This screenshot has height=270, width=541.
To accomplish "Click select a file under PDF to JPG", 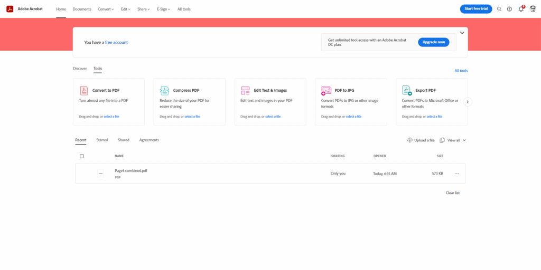I will 353,117.
